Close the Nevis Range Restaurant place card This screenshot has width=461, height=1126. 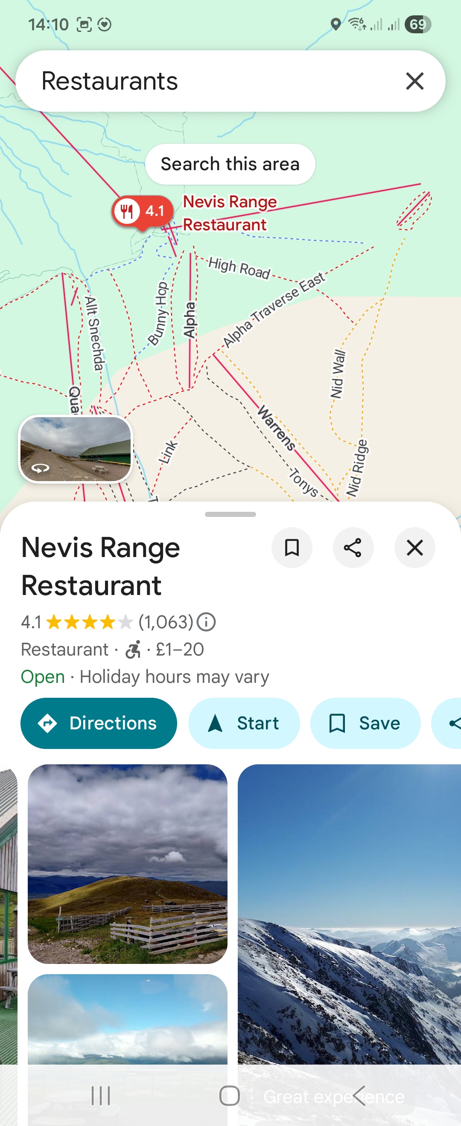(x=414, y=547)
